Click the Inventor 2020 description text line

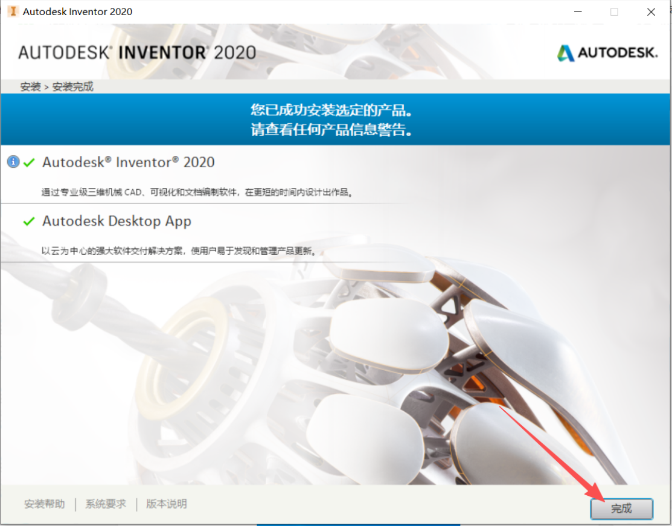pyautogui.click(x=197, y=192)
